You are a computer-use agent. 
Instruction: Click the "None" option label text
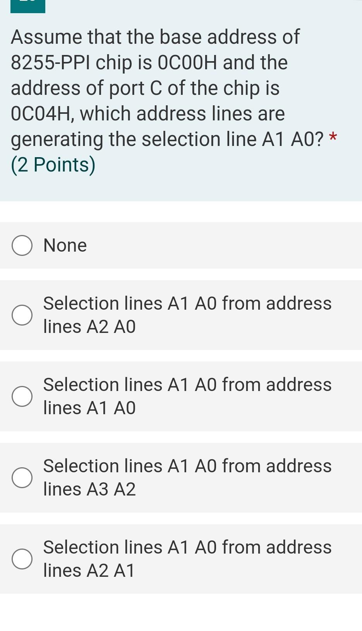(x=65, y=245)
